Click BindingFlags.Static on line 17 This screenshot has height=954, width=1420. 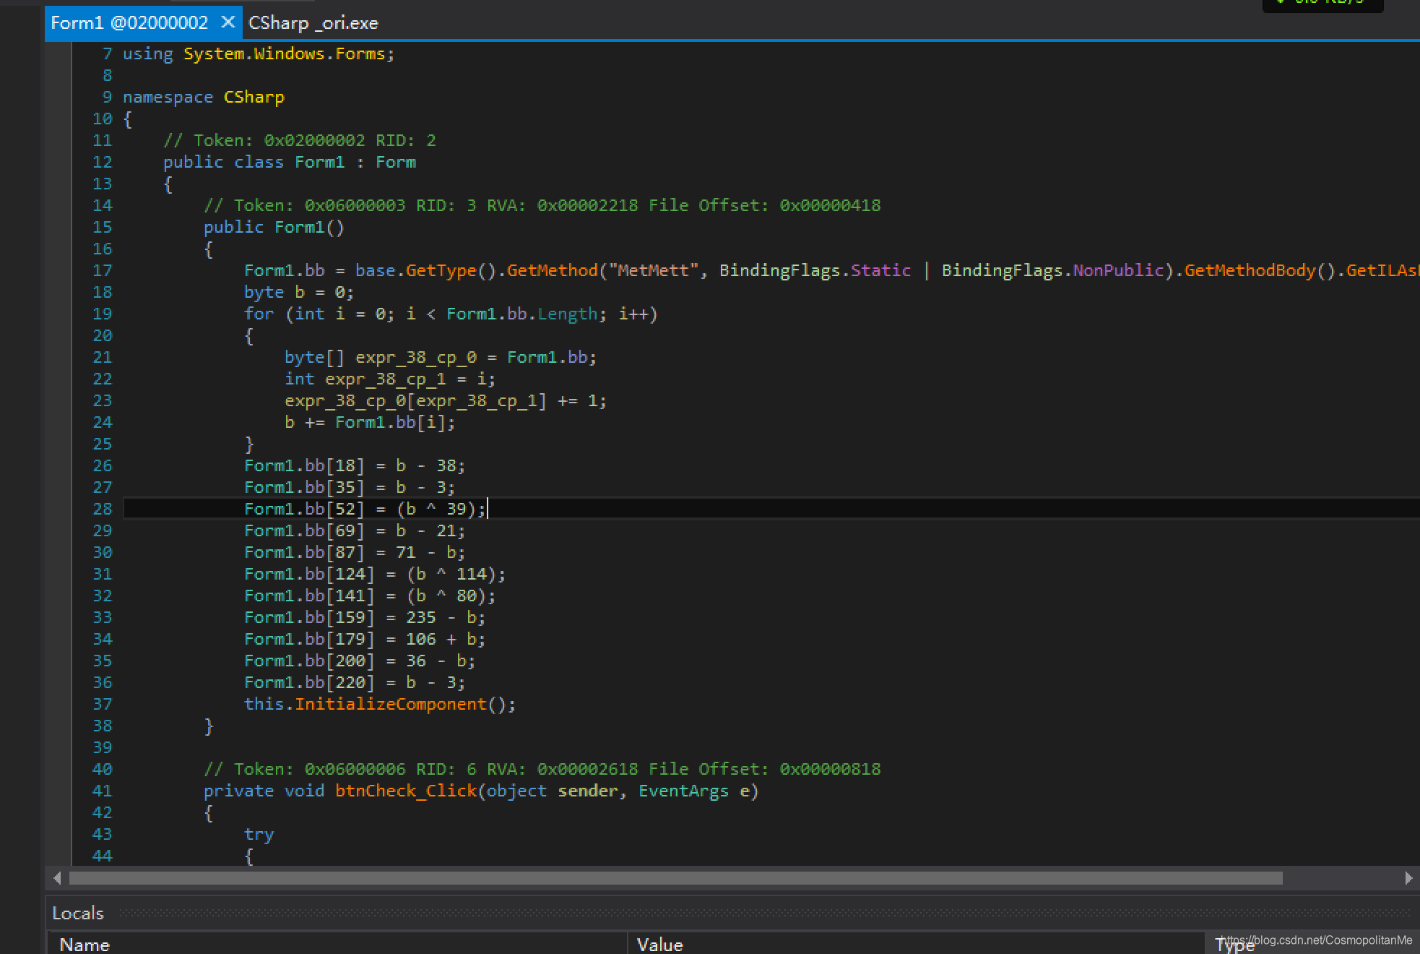coord(815,270)
